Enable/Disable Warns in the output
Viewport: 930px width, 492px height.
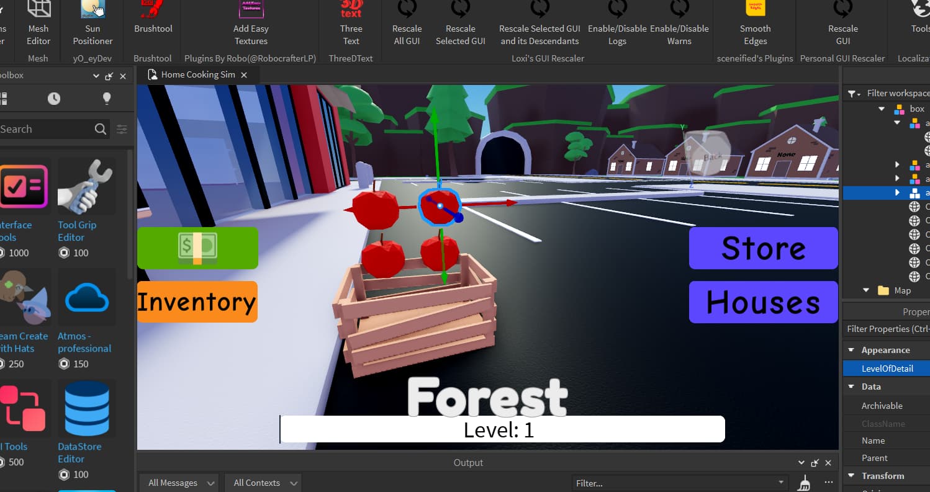point(679,22)
